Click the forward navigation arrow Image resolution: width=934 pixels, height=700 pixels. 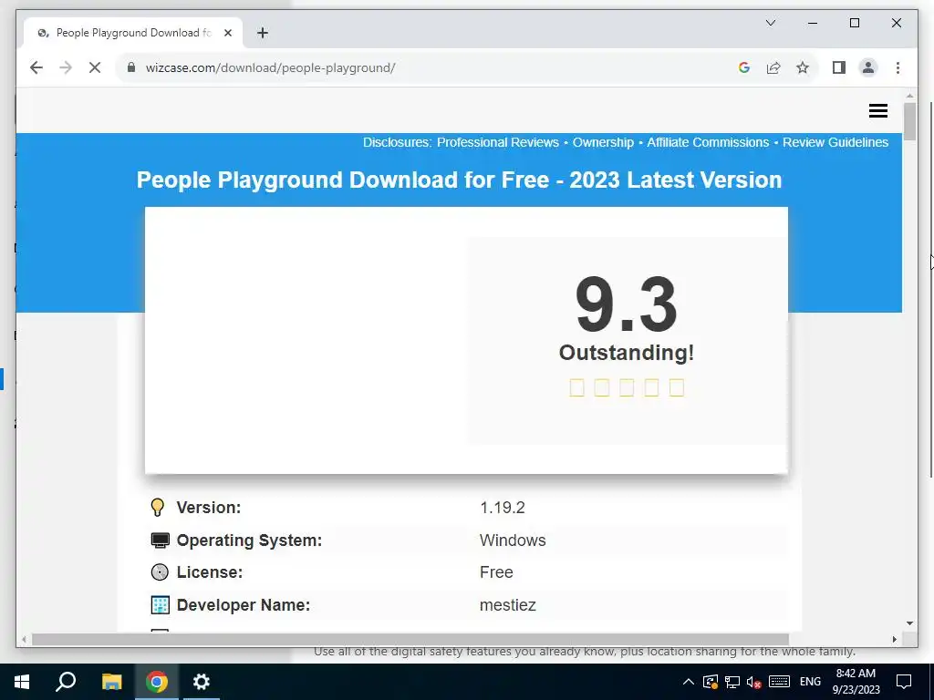pos(66,67)
